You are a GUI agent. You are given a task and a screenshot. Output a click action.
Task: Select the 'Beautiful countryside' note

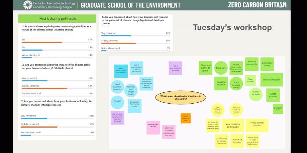point(252,64)
